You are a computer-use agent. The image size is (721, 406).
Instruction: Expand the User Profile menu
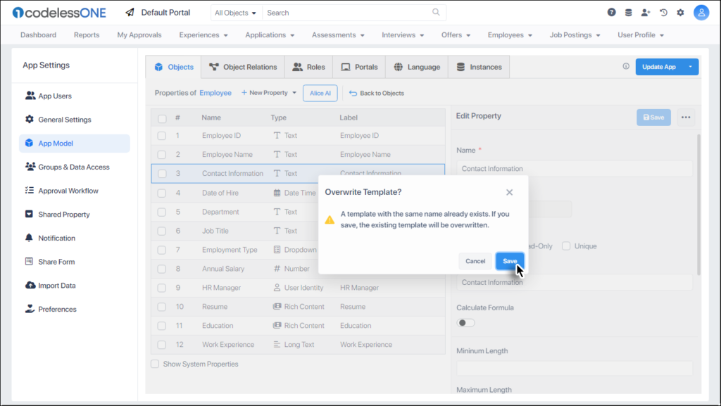(x=641, y=35)
